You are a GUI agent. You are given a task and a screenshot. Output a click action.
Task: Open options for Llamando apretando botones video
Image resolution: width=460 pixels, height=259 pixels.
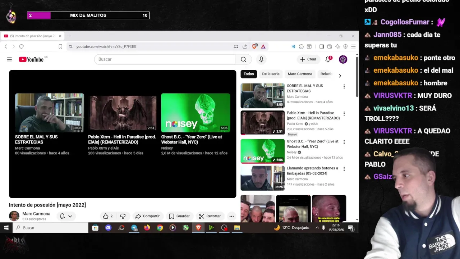(x=344, y=169)
